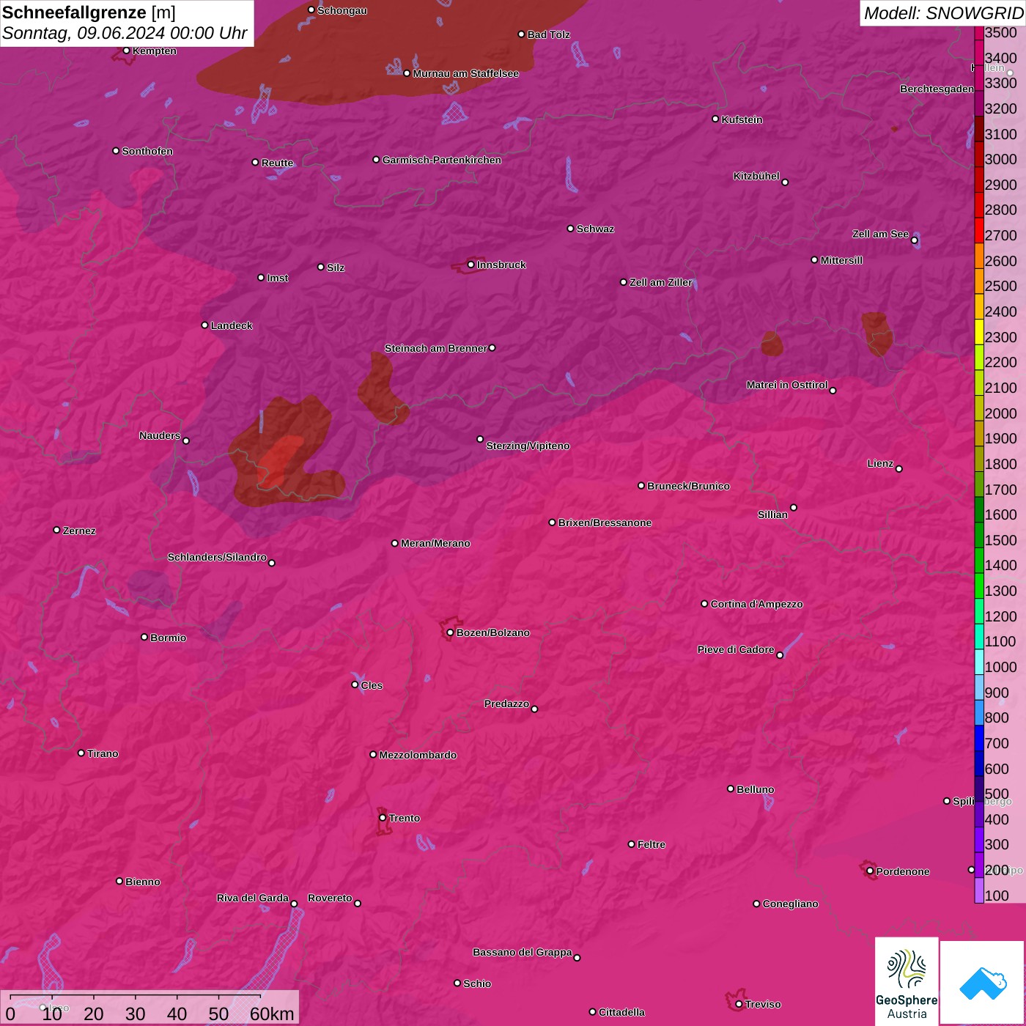Click the Mezzolombardo label

418,755
